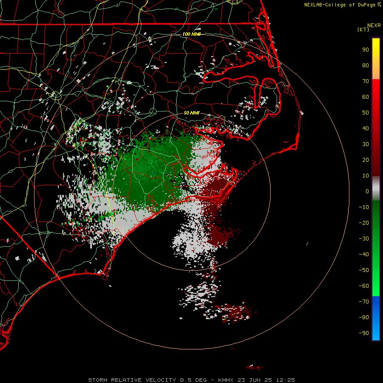Click the NEXR label above the legend
The height and width of the screenshot is (383, 383).
pos(374,26)
